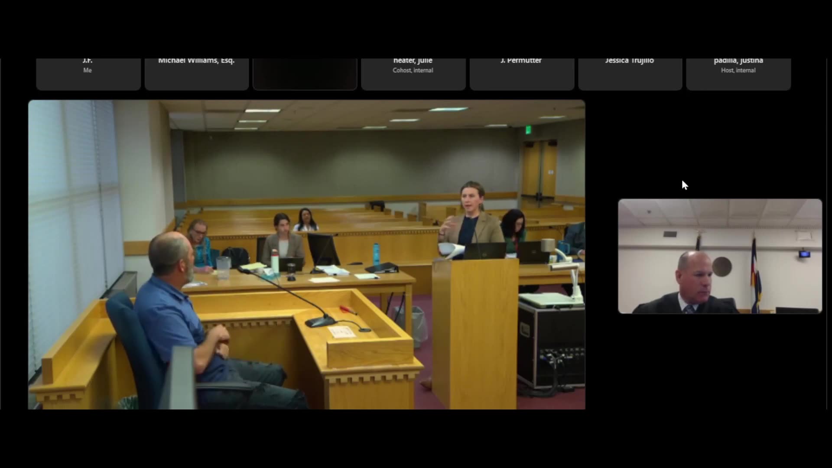Click the blue water bottle on table

(x=376, y=254)
